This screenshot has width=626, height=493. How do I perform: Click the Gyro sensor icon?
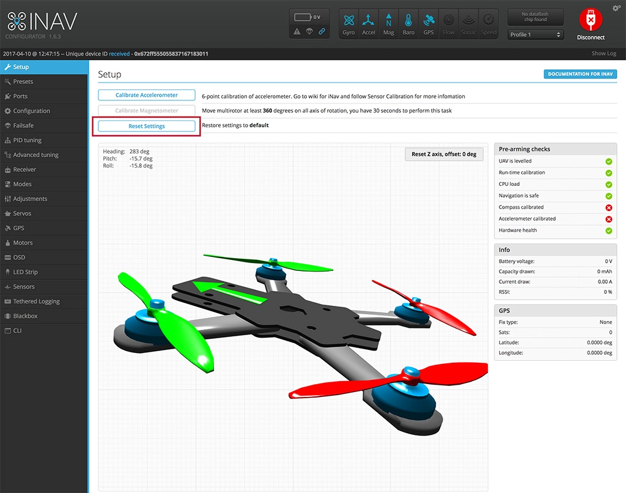click(x=348, y=24)
